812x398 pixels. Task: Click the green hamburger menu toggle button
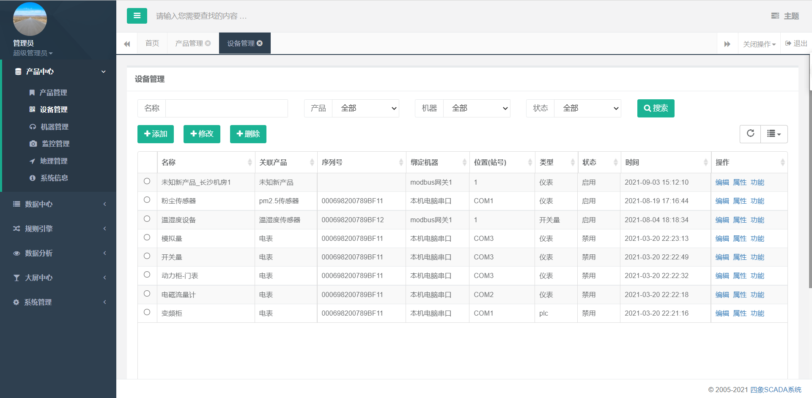(x=137, y=16)
